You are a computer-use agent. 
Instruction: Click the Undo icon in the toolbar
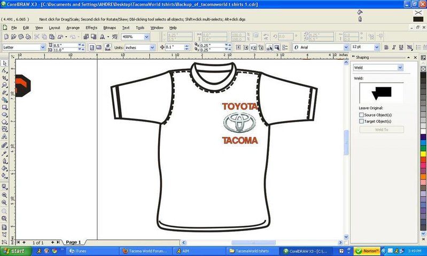click(x=60, y=36)
